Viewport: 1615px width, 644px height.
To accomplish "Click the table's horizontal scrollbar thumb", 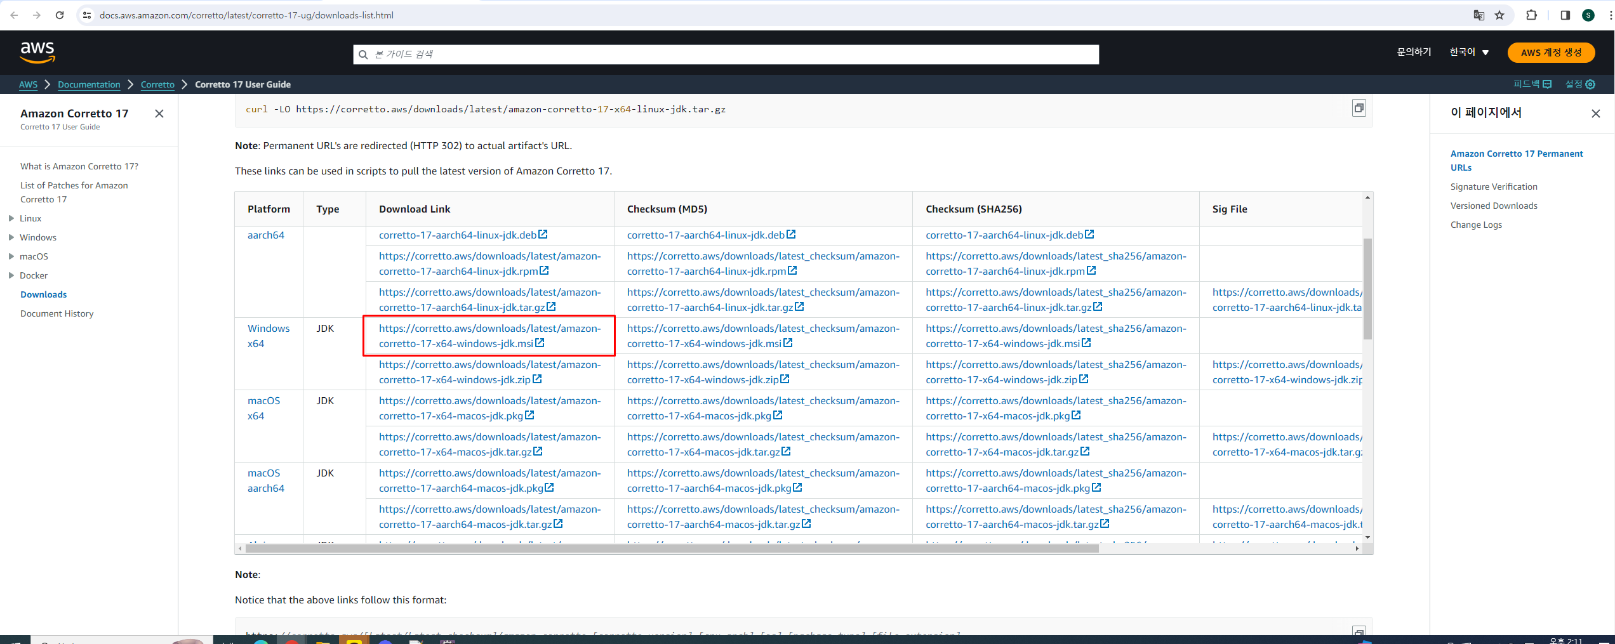I will (672, 548).
